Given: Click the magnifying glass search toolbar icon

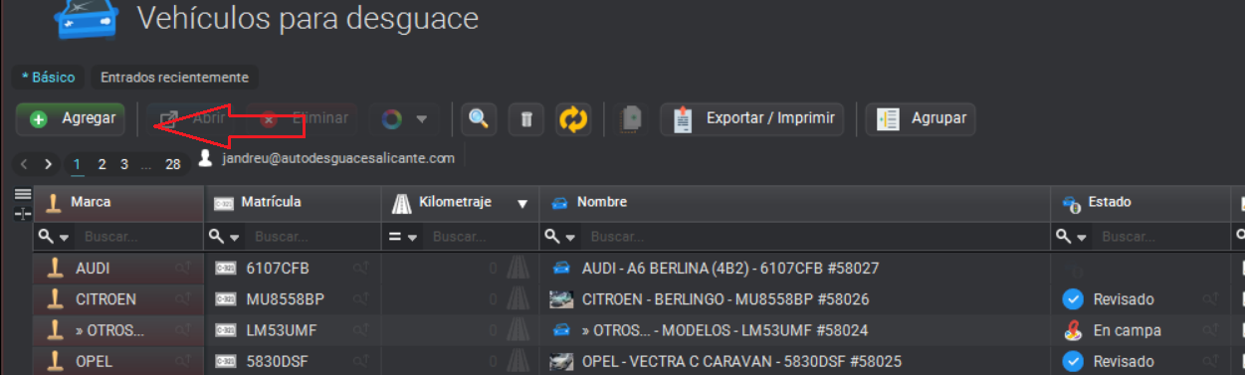Looking at the screenshot, I should 479,118.
